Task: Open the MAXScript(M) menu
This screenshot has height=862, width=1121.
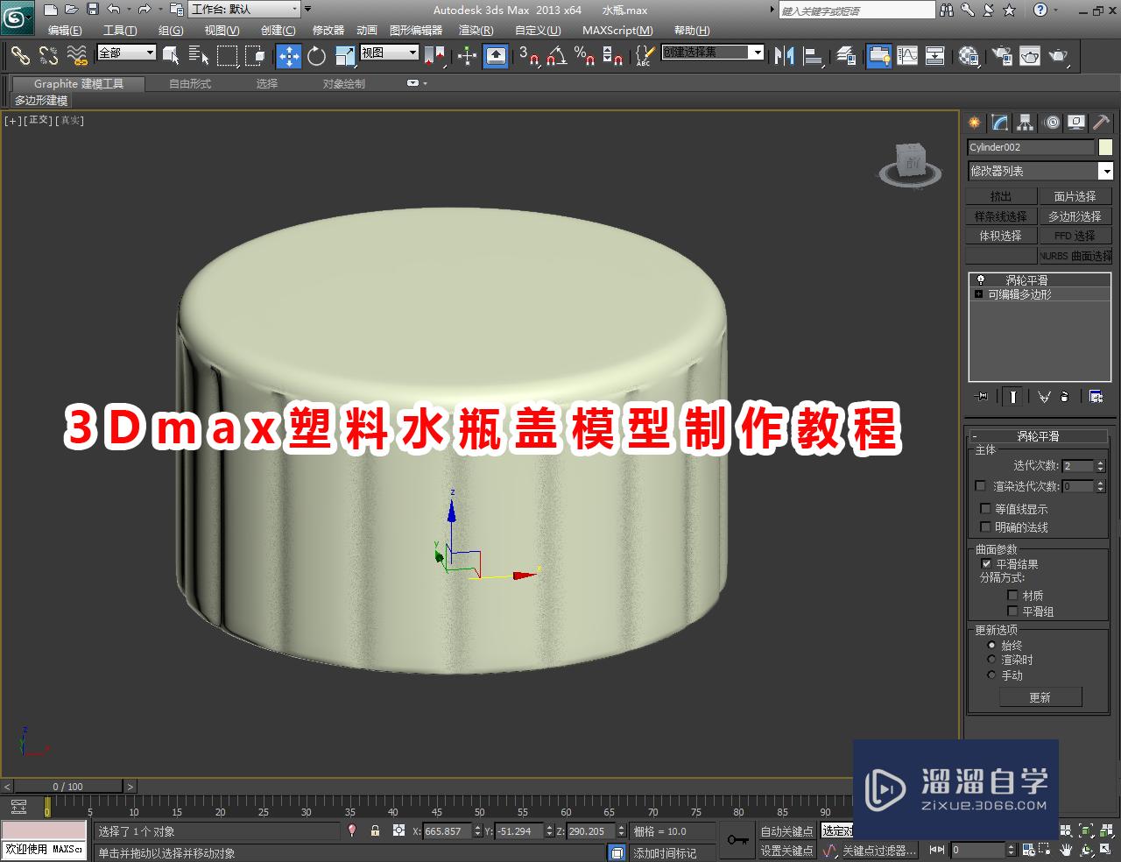Action: pyautogui.click(x=617, y=30)
